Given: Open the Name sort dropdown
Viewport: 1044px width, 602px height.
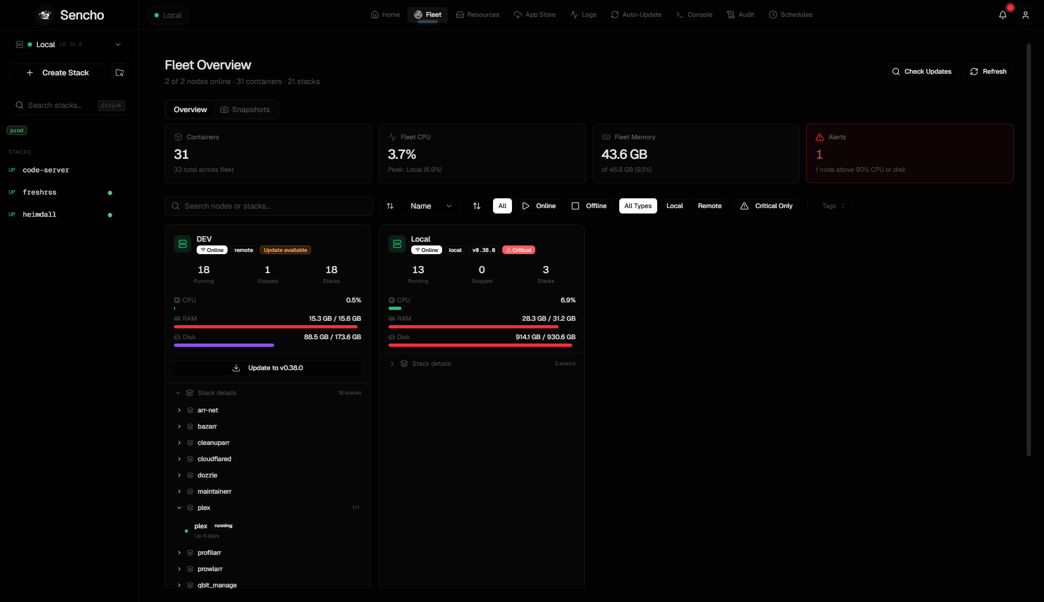Looking at the screenshot, I should pos(431,206).
